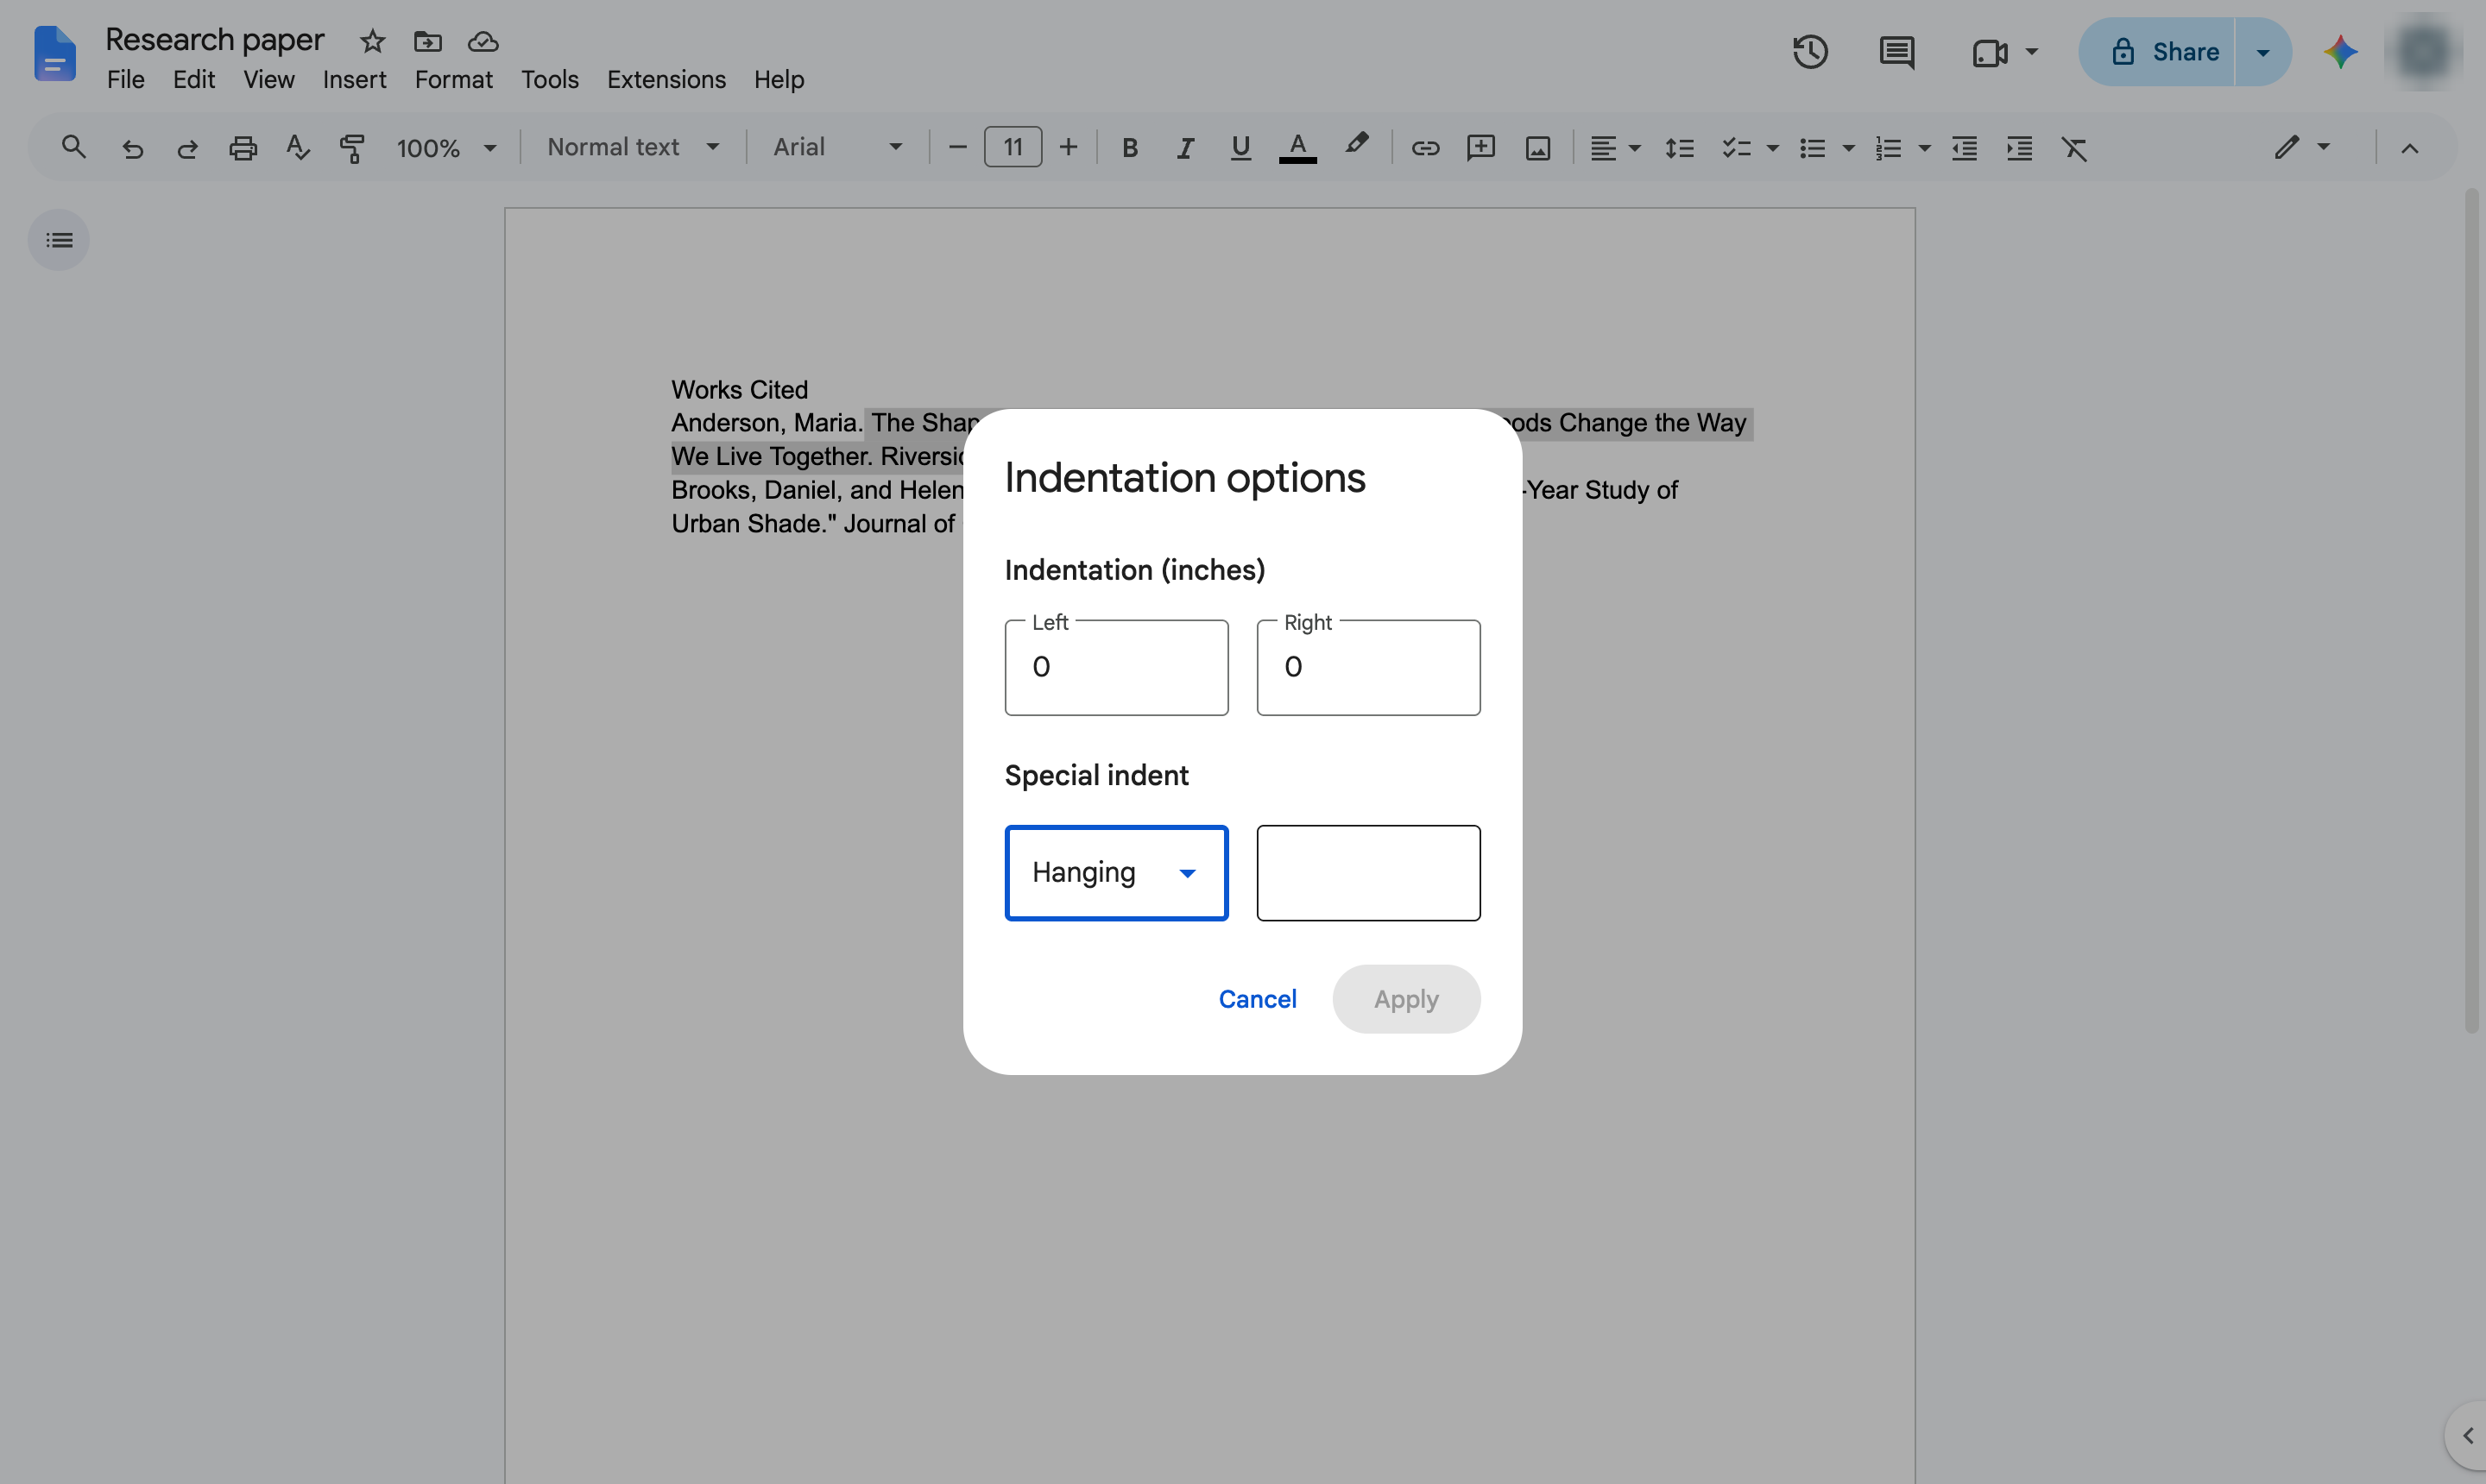Screen dimensions: 2486x1484
Task: Click the checklist toolbar icon
Action: click(x=1736, y=148)
